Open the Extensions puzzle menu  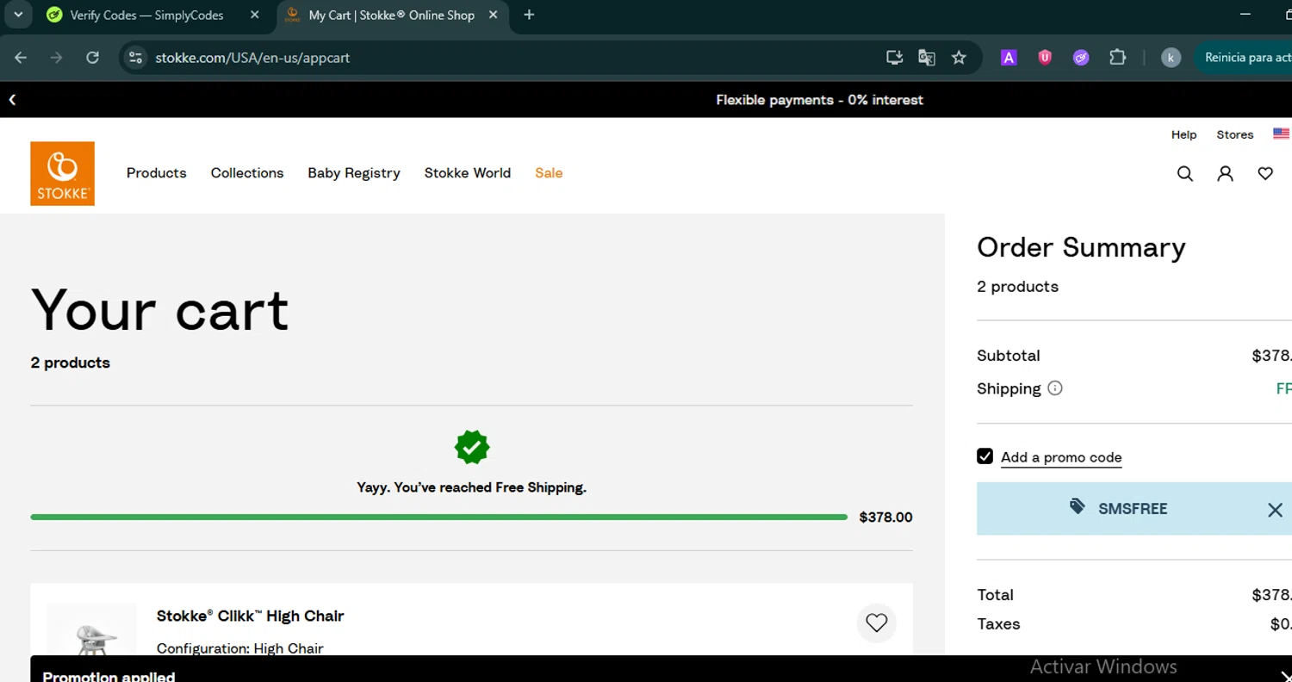click(x=1117, y=58)
